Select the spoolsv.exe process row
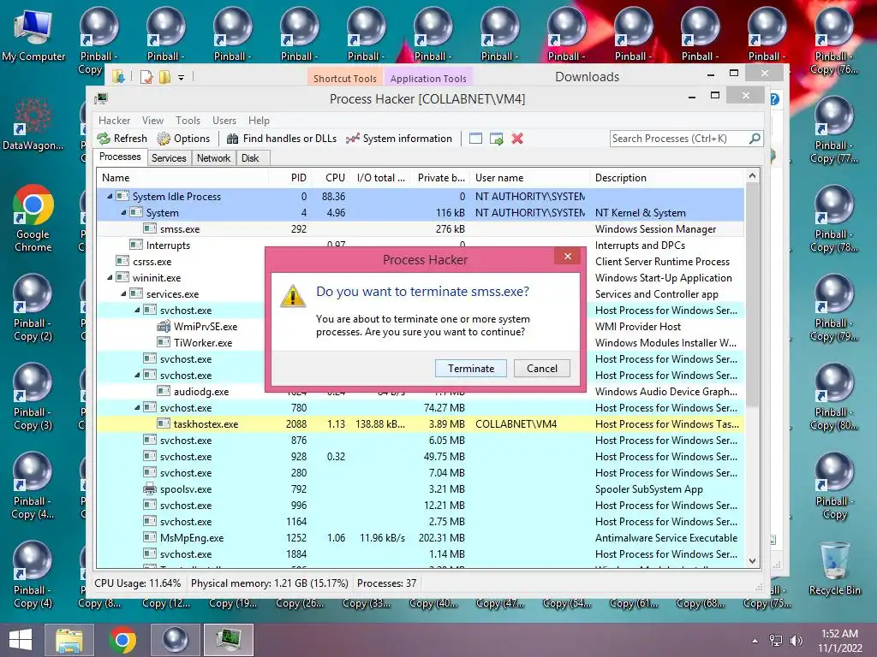The image size is (877, 657). pyautogui.click(x=420, y=488)
